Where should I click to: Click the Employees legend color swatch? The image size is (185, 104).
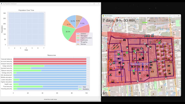pos(78,40)
